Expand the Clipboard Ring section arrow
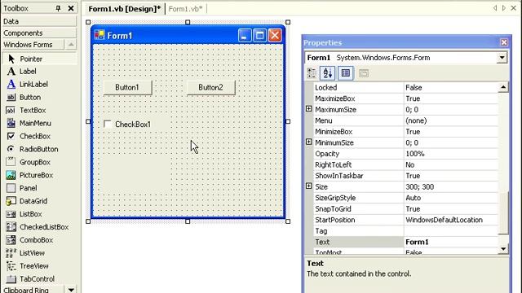 tap(71, 290)
